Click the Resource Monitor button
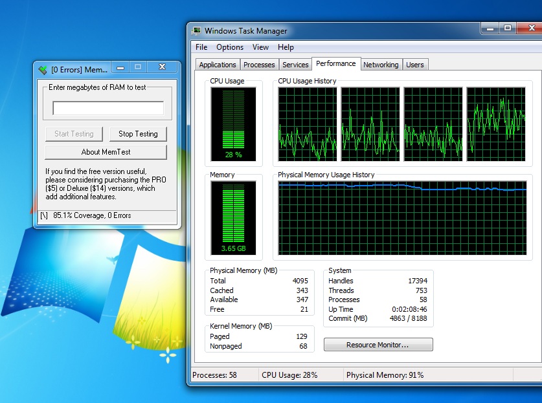Screen dimensions: 542x403 [378, 345]
